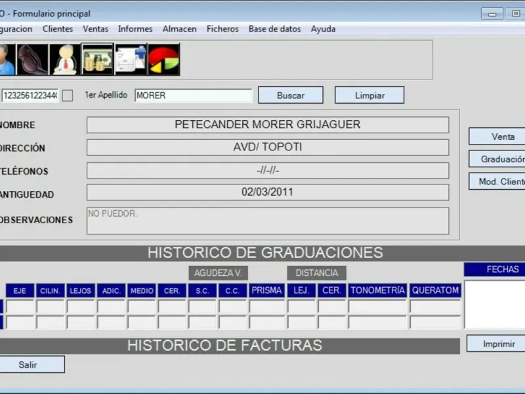Screen dimensions: 525x394
Task: Click the S.C. column header
Action: [202, 290]
